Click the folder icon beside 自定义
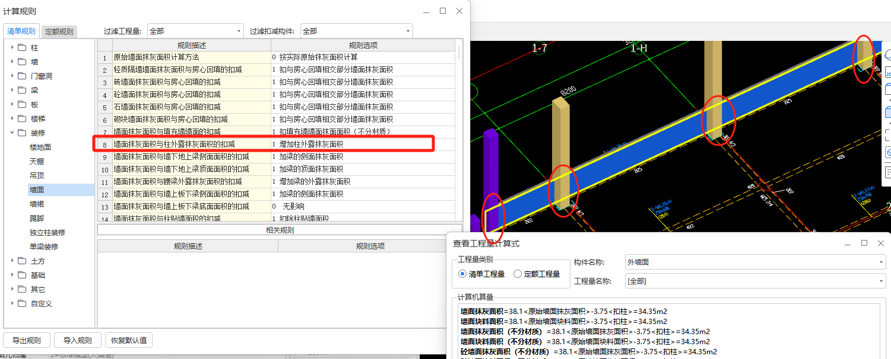This screenshot has width=891, height=359. [22, 303]
